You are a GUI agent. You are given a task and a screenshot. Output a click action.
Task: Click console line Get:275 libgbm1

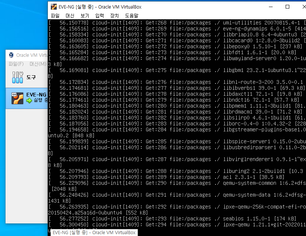[x=177, y=70]
